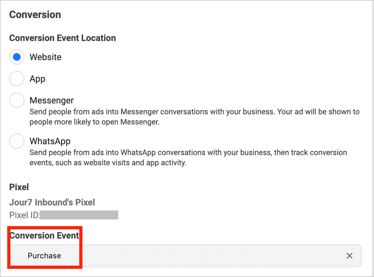Click the Conversion Event field label
374x277 pixels.
pyautogui.click(x=44, y=235)
